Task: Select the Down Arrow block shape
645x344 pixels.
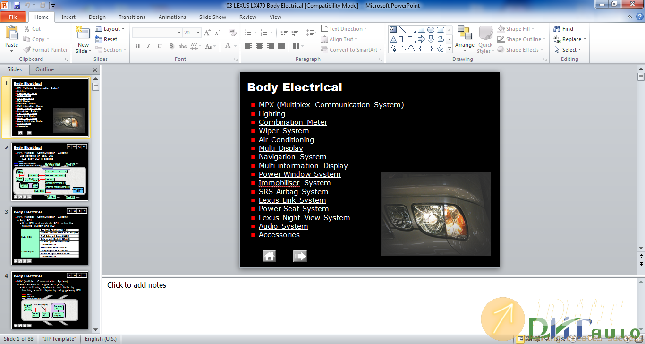Action: [431, 39]
